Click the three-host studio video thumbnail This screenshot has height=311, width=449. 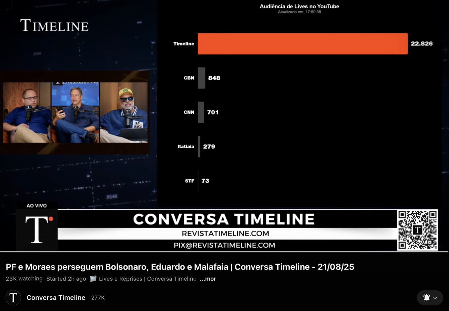click(x=75, y=112)
